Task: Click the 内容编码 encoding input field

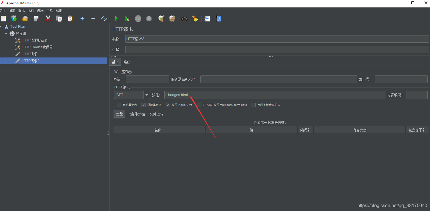Action: click(417, 95)
